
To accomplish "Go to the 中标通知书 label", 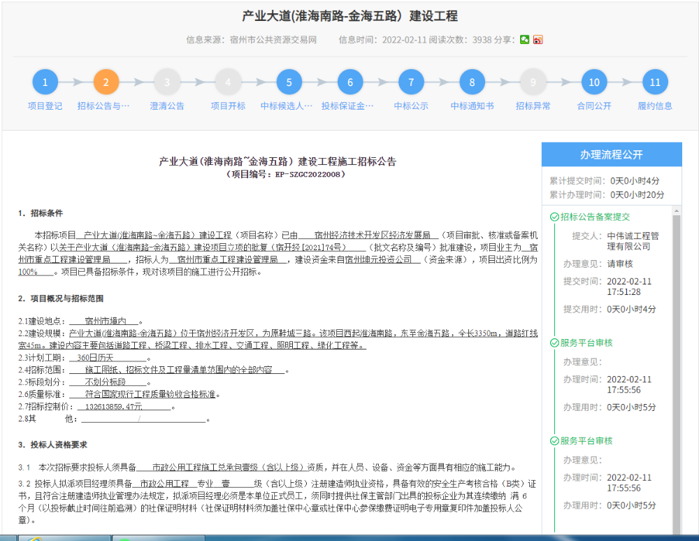I will pos(472,106).
